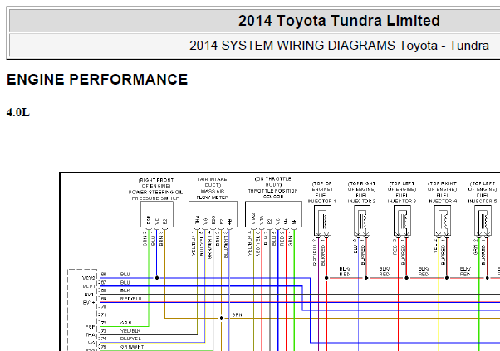The image size is (500, 351).
Task: Click the 'FUEL INJECTOR 2' label
Action: (361, 198)
